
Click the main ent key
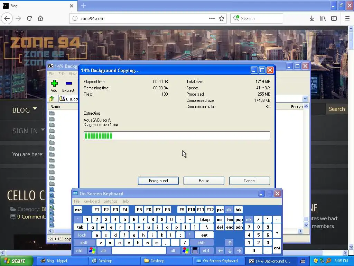[204, 235]
